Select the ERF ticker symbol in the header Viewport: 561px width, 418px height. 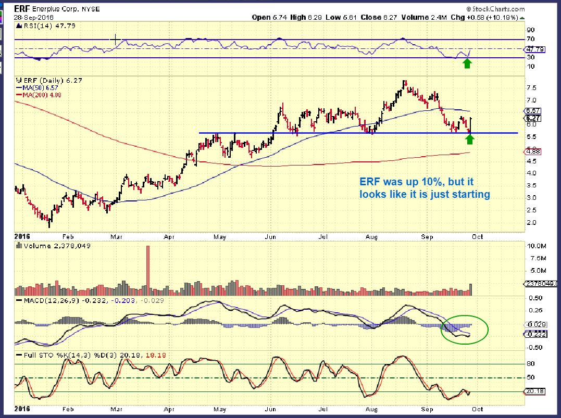coord(22,8)
